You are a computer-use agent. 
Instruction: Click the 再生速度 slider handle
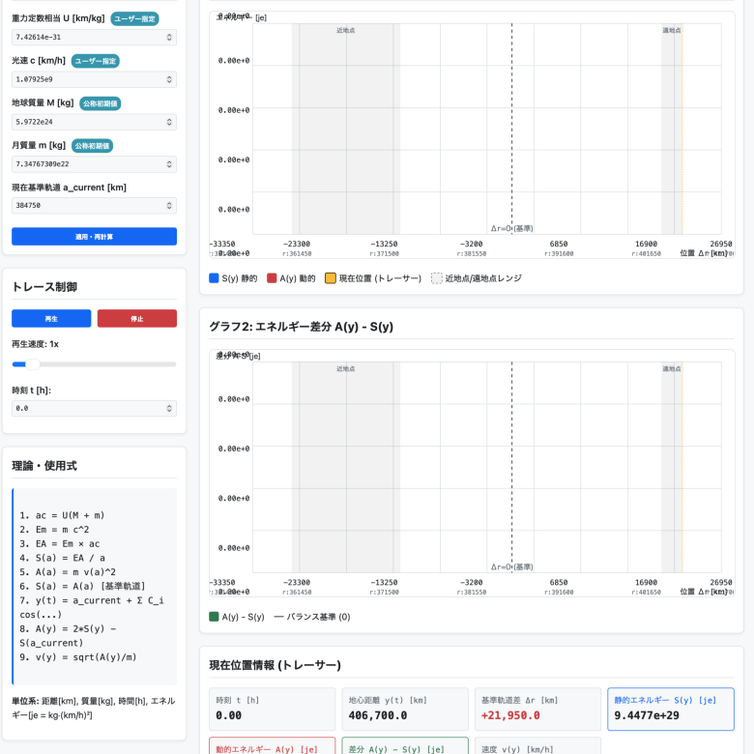(33, 364)
